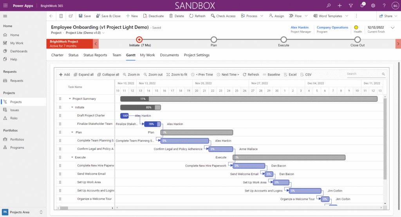Export Gantt chart to Excel

[x=290, y=75]
